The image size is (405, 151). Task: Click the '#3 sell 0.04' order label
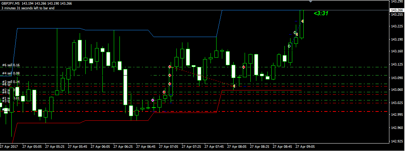coord(11,82)
